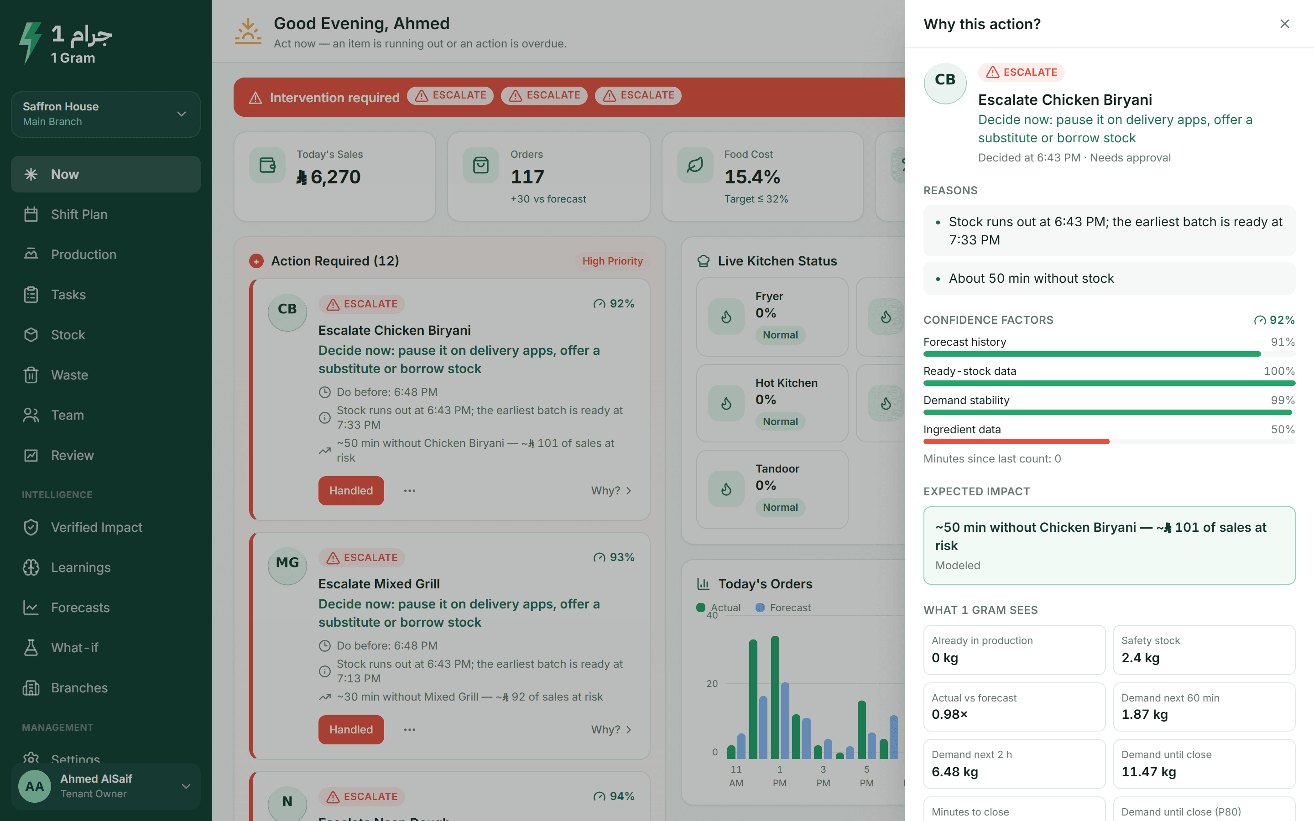1314x821 pixels.
Task: Mark Escalate Mixed Grill as Handled
Action: click(351, 730)
